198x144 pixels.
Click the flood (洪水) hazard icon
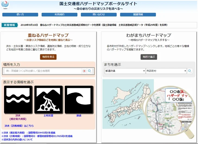18,99
